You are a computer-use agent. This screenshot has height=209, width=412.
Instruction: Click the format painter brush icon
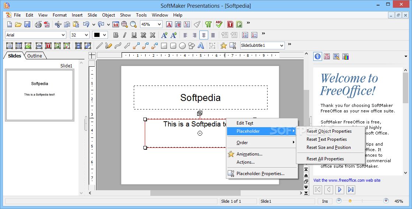tap(197, 24)
